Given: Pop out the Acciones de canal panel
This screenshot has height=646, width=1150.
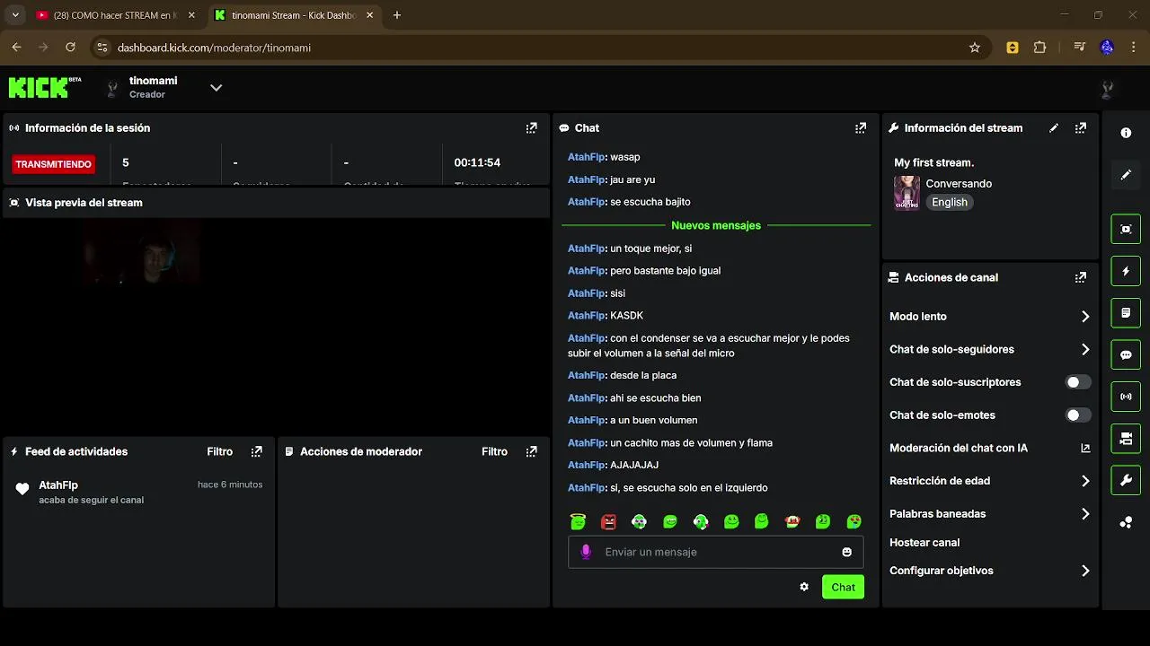Looking at the screenshot, I should click(x=1081, y=277).
